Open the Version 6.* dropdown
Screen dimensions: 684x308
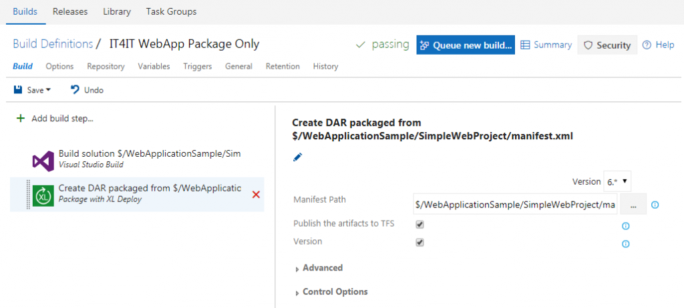pyautogui.click(x=617, y=181)
